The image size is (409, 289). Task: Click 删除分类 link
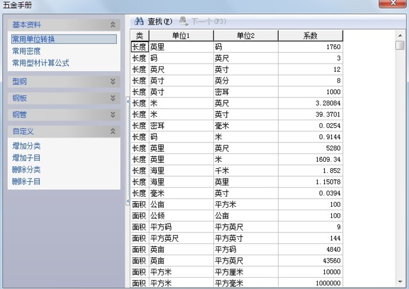click(x=26, y=170)
